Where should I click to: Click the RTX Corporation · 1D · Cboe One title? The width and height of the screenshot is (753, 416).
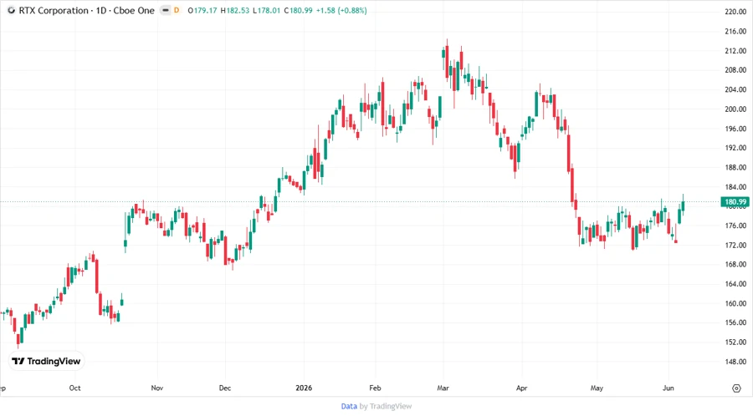tap(86, 11)
